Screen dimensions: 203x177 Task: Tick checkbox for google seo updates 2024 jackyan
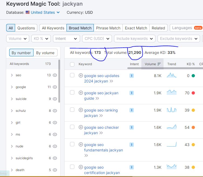click(x=72, y=75)
